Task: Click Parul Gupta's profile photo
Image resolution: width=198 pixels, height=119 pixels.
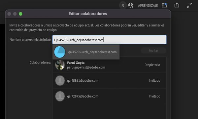Action: (x=60, y=65)
